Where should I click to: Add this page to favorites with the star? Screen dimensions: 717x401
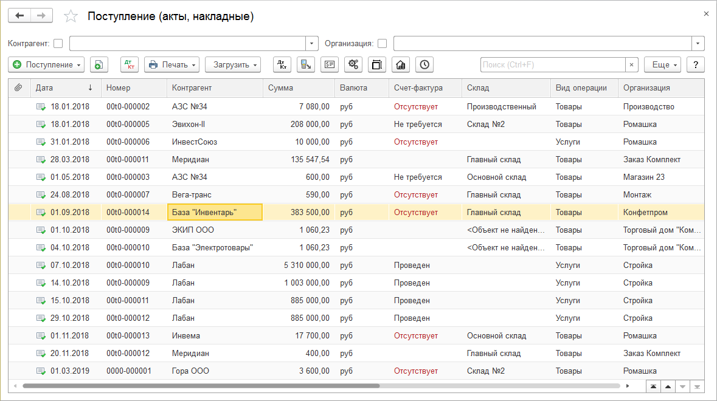71,16
